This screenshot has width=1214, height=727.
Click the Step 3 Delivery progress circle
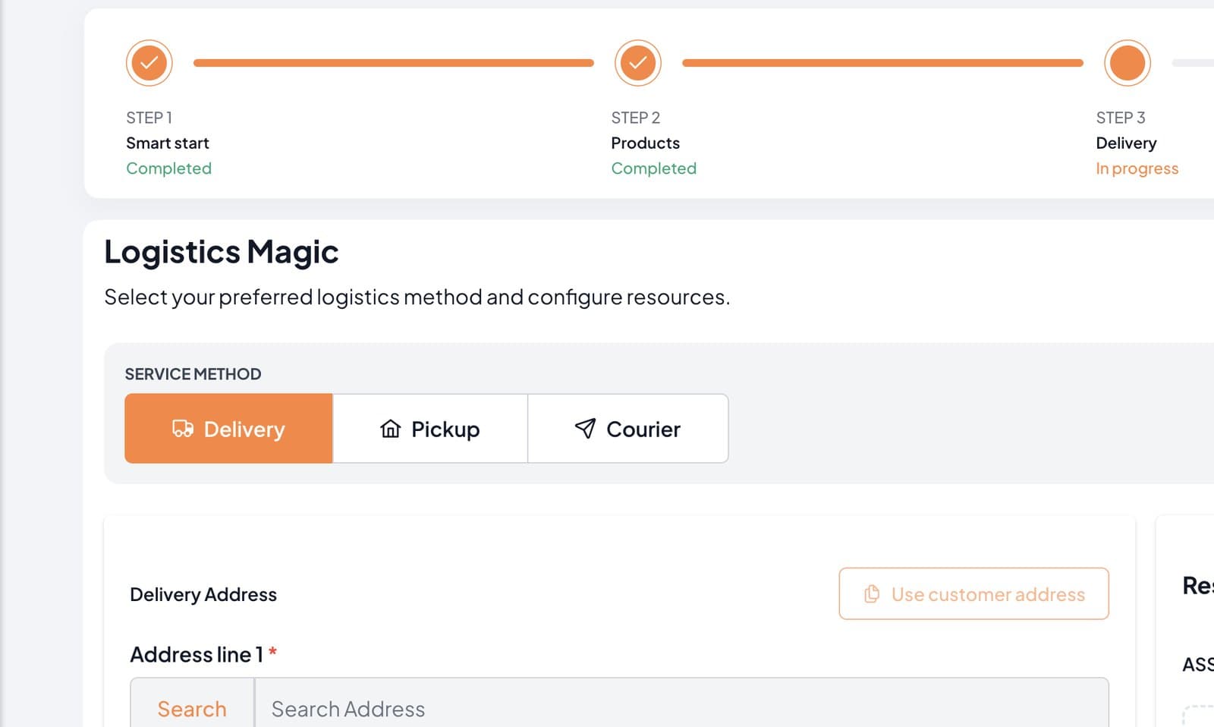coord(1128,63)
